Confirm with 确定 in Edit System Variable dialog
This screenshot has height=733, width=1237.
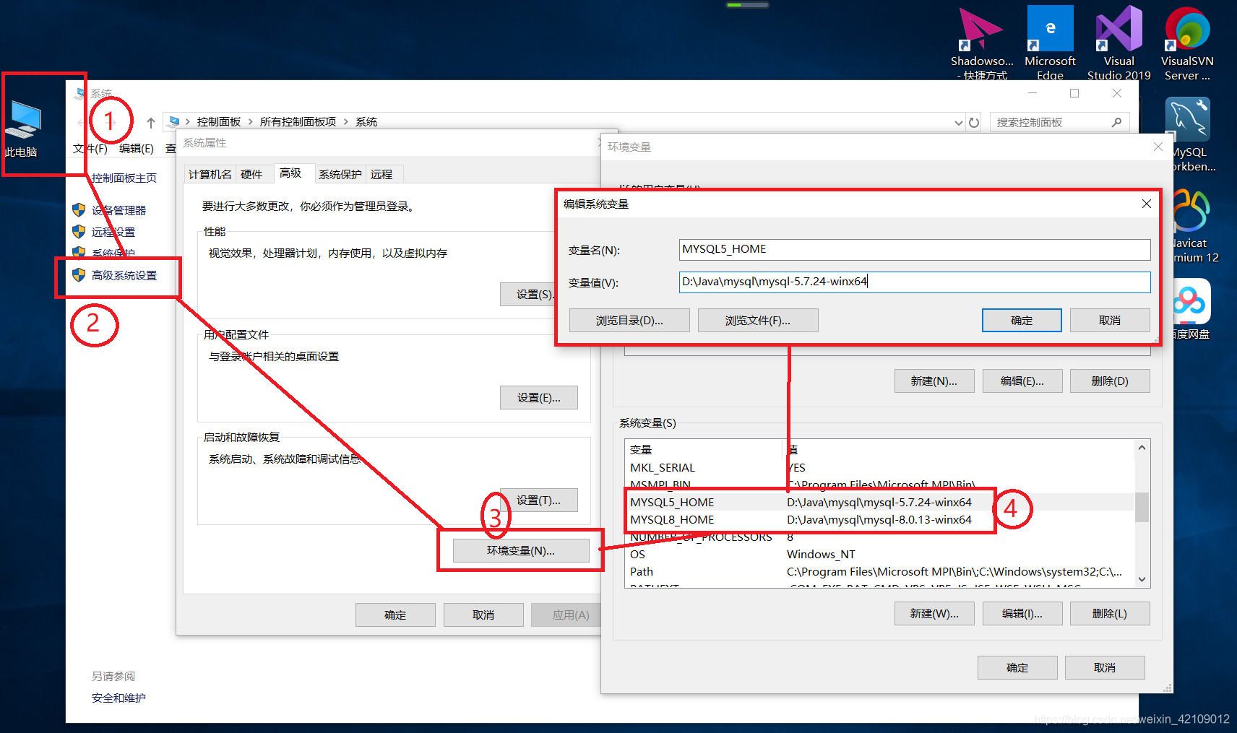[1022, 320]
